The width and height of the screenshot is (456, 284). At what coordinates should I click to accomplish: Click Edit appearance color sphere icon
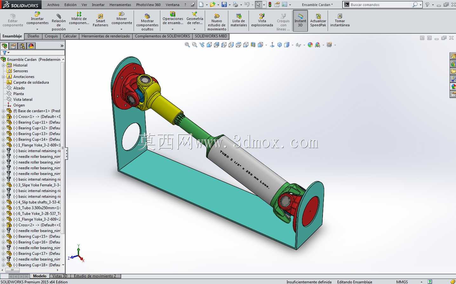tap(310, 45)
